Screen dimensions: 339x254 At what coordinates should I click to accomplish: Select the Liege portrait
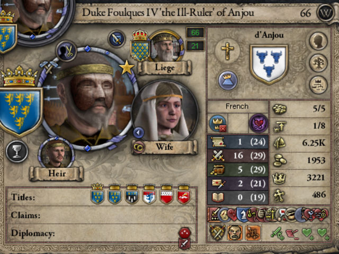pos(166,46)
